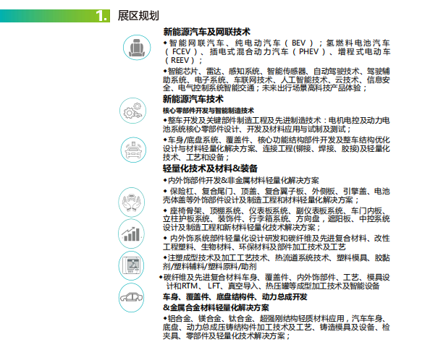
Task: Select the 展区规划 section title
Action: [138, 16]
